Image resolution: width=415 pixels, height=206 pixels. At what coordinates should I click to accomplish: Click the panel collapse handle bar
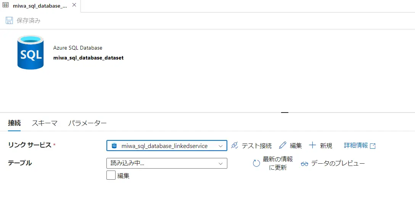click(x=285, y=113)
